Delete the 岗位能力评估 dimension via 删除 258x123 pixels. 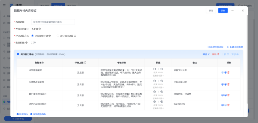pyautogui.click(x=216, y=54)
